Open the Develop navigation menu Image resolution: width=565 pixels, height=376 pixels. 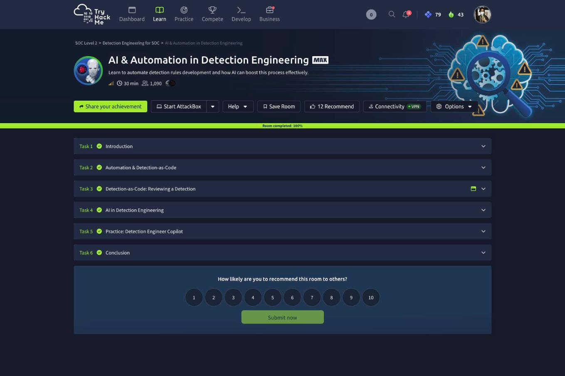[x=241, y=14]
